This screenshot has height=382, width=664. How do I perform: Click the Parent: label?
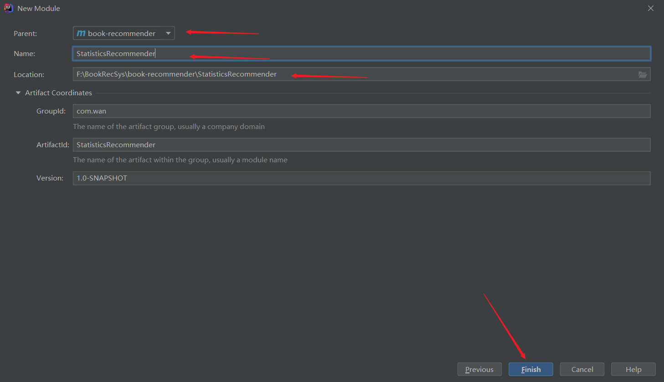tap(26, 34)
